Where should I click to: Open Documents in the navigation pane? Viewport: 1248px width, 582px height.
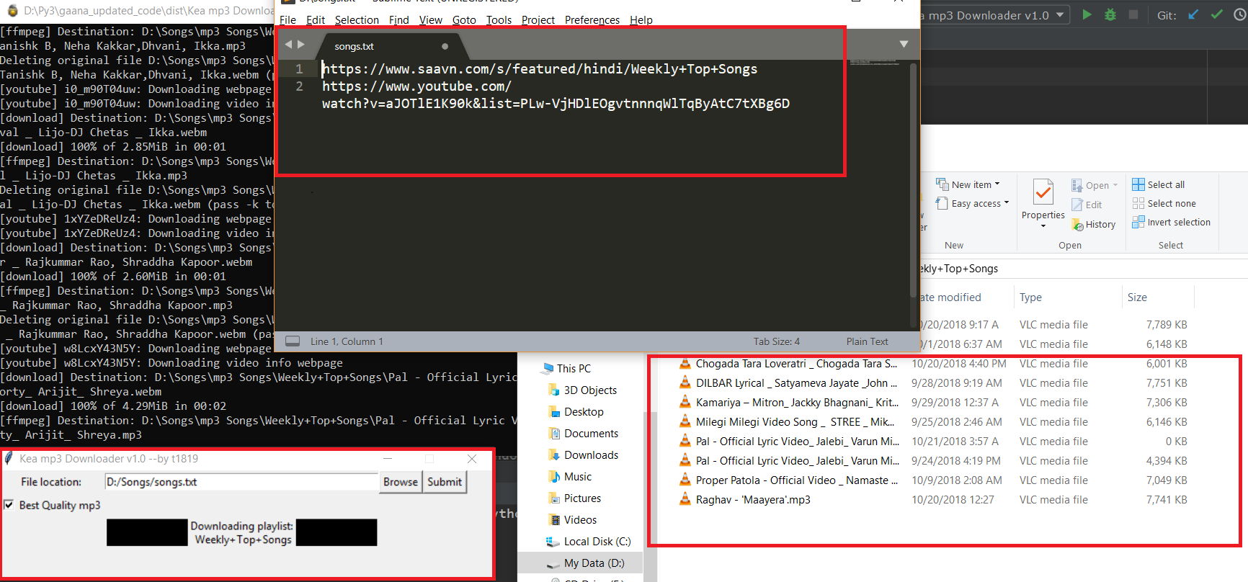click(591, 433)
